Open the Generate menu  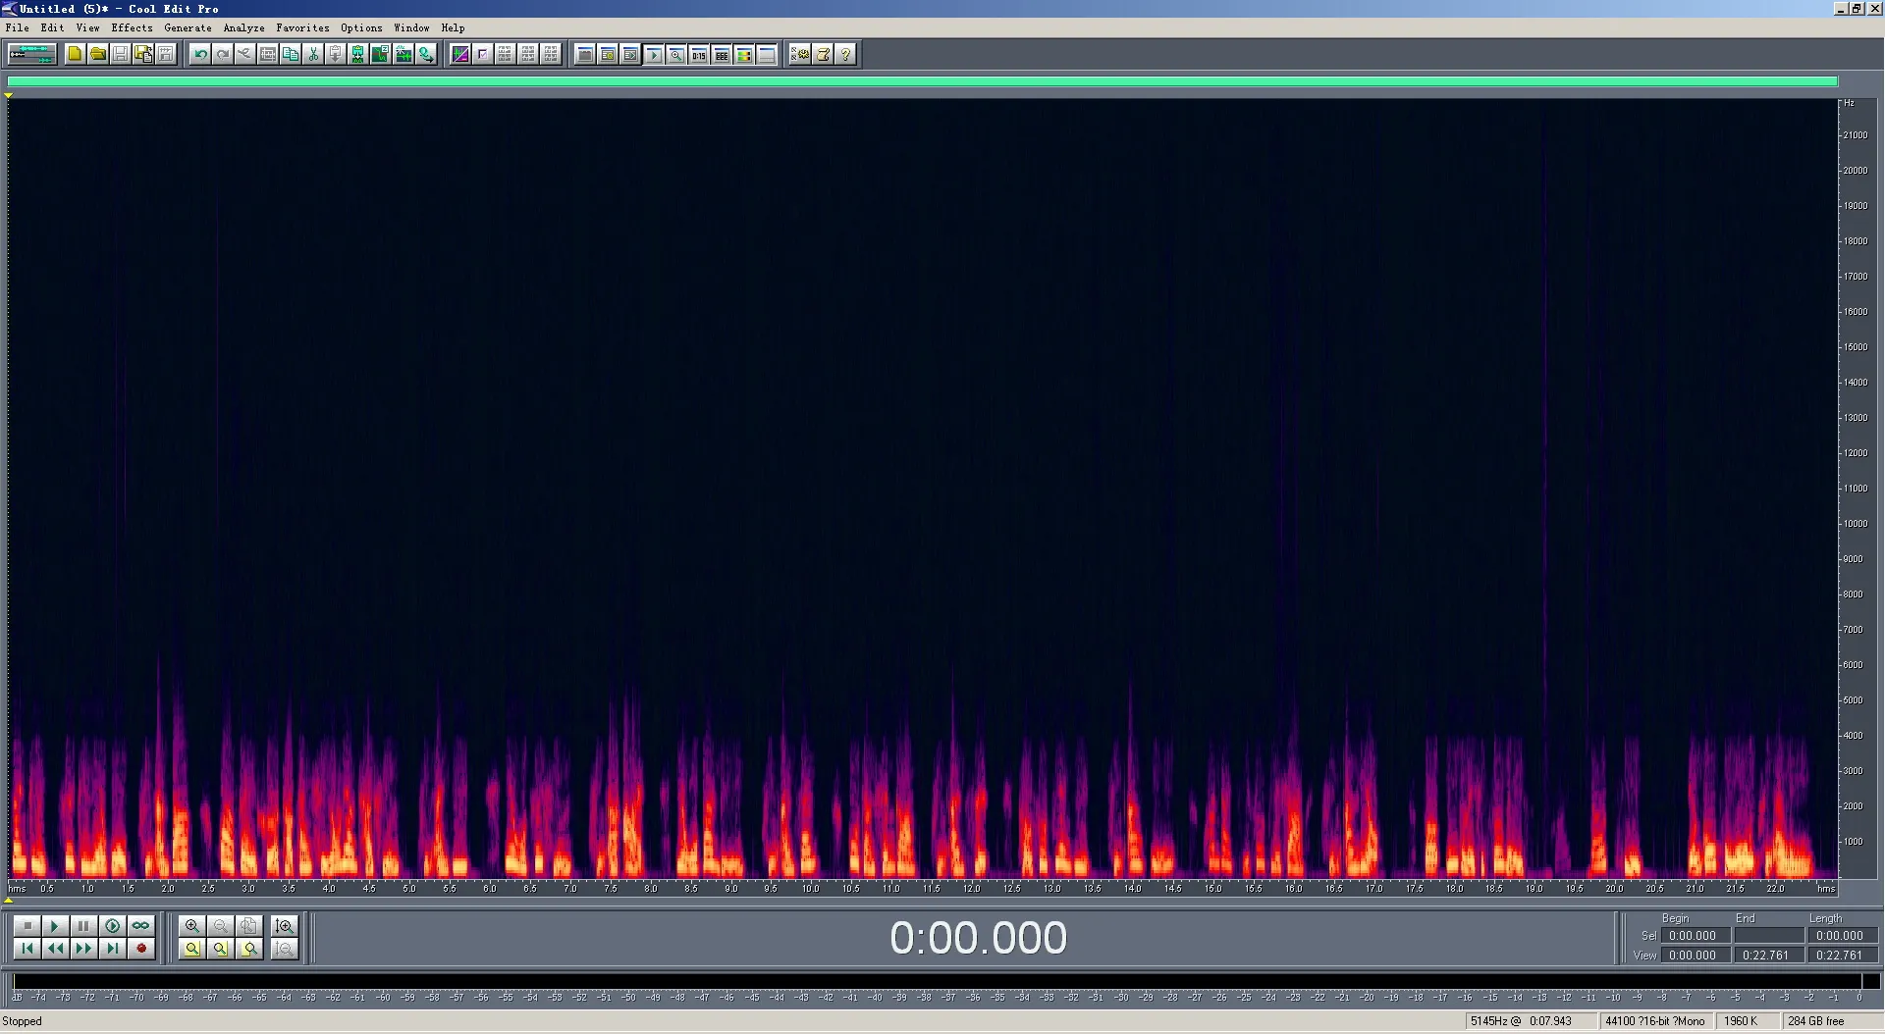[x=188, y=27]
